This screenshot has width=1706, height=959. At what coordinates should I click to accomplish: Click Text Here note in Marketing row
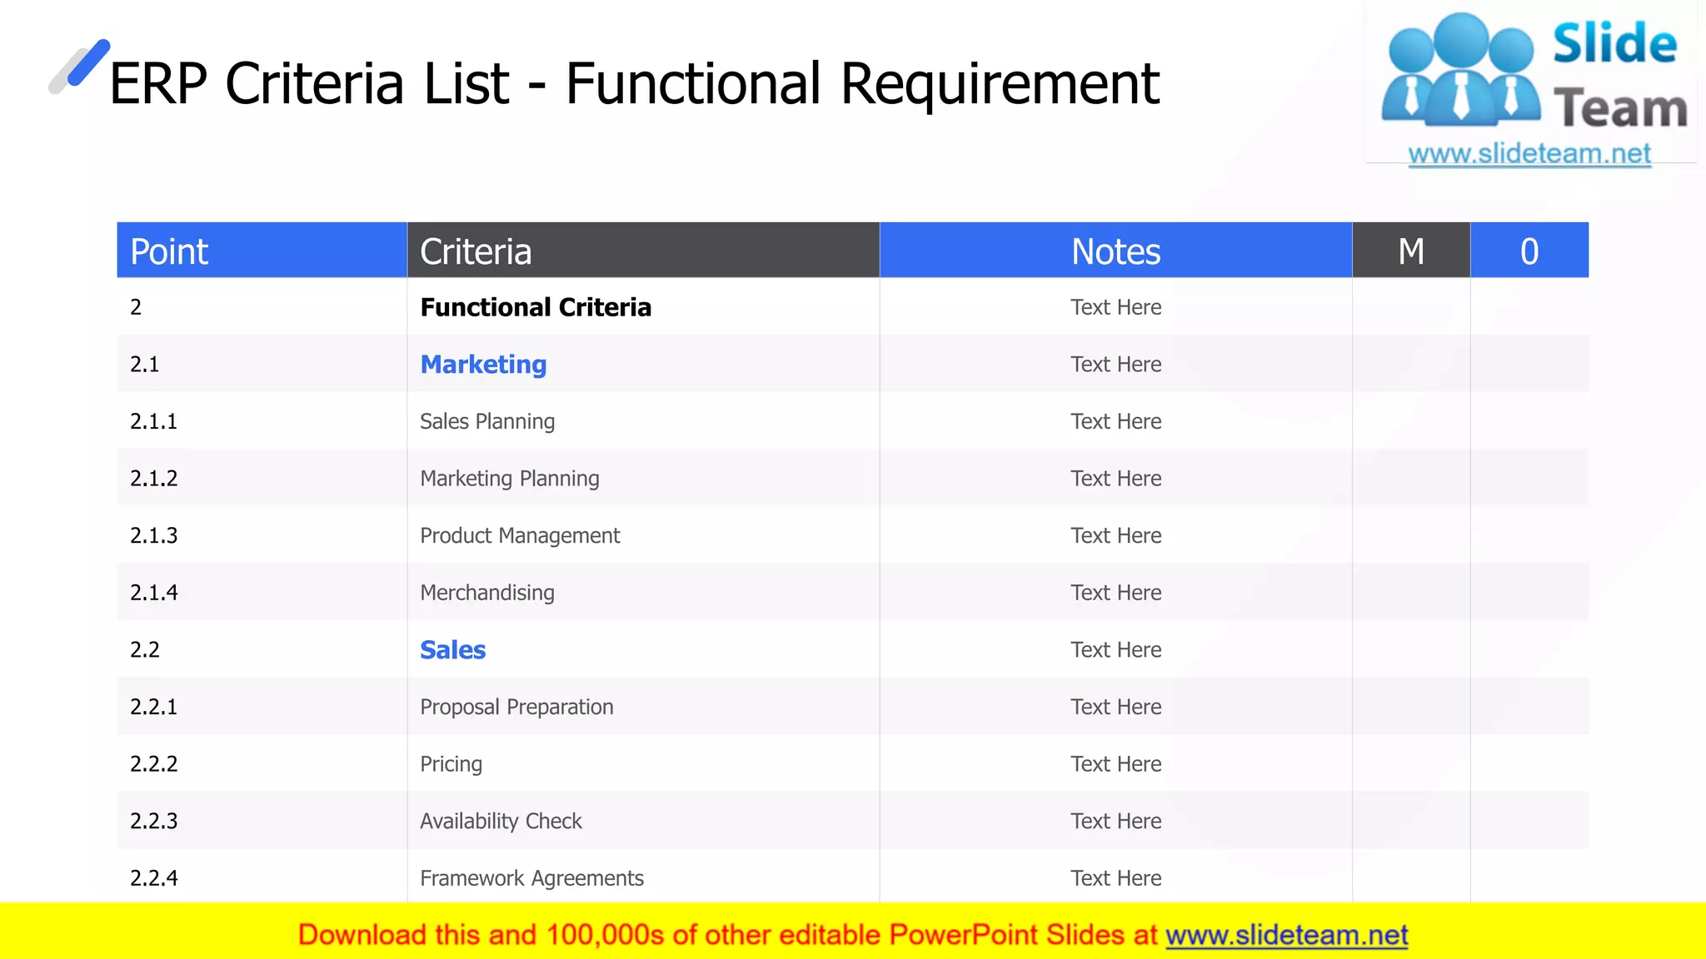coord(1116,365)
